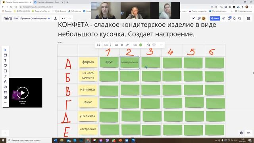Click the user avatar in Miro header
This screenshot has height=143, width=254.
tap(204, 19)
